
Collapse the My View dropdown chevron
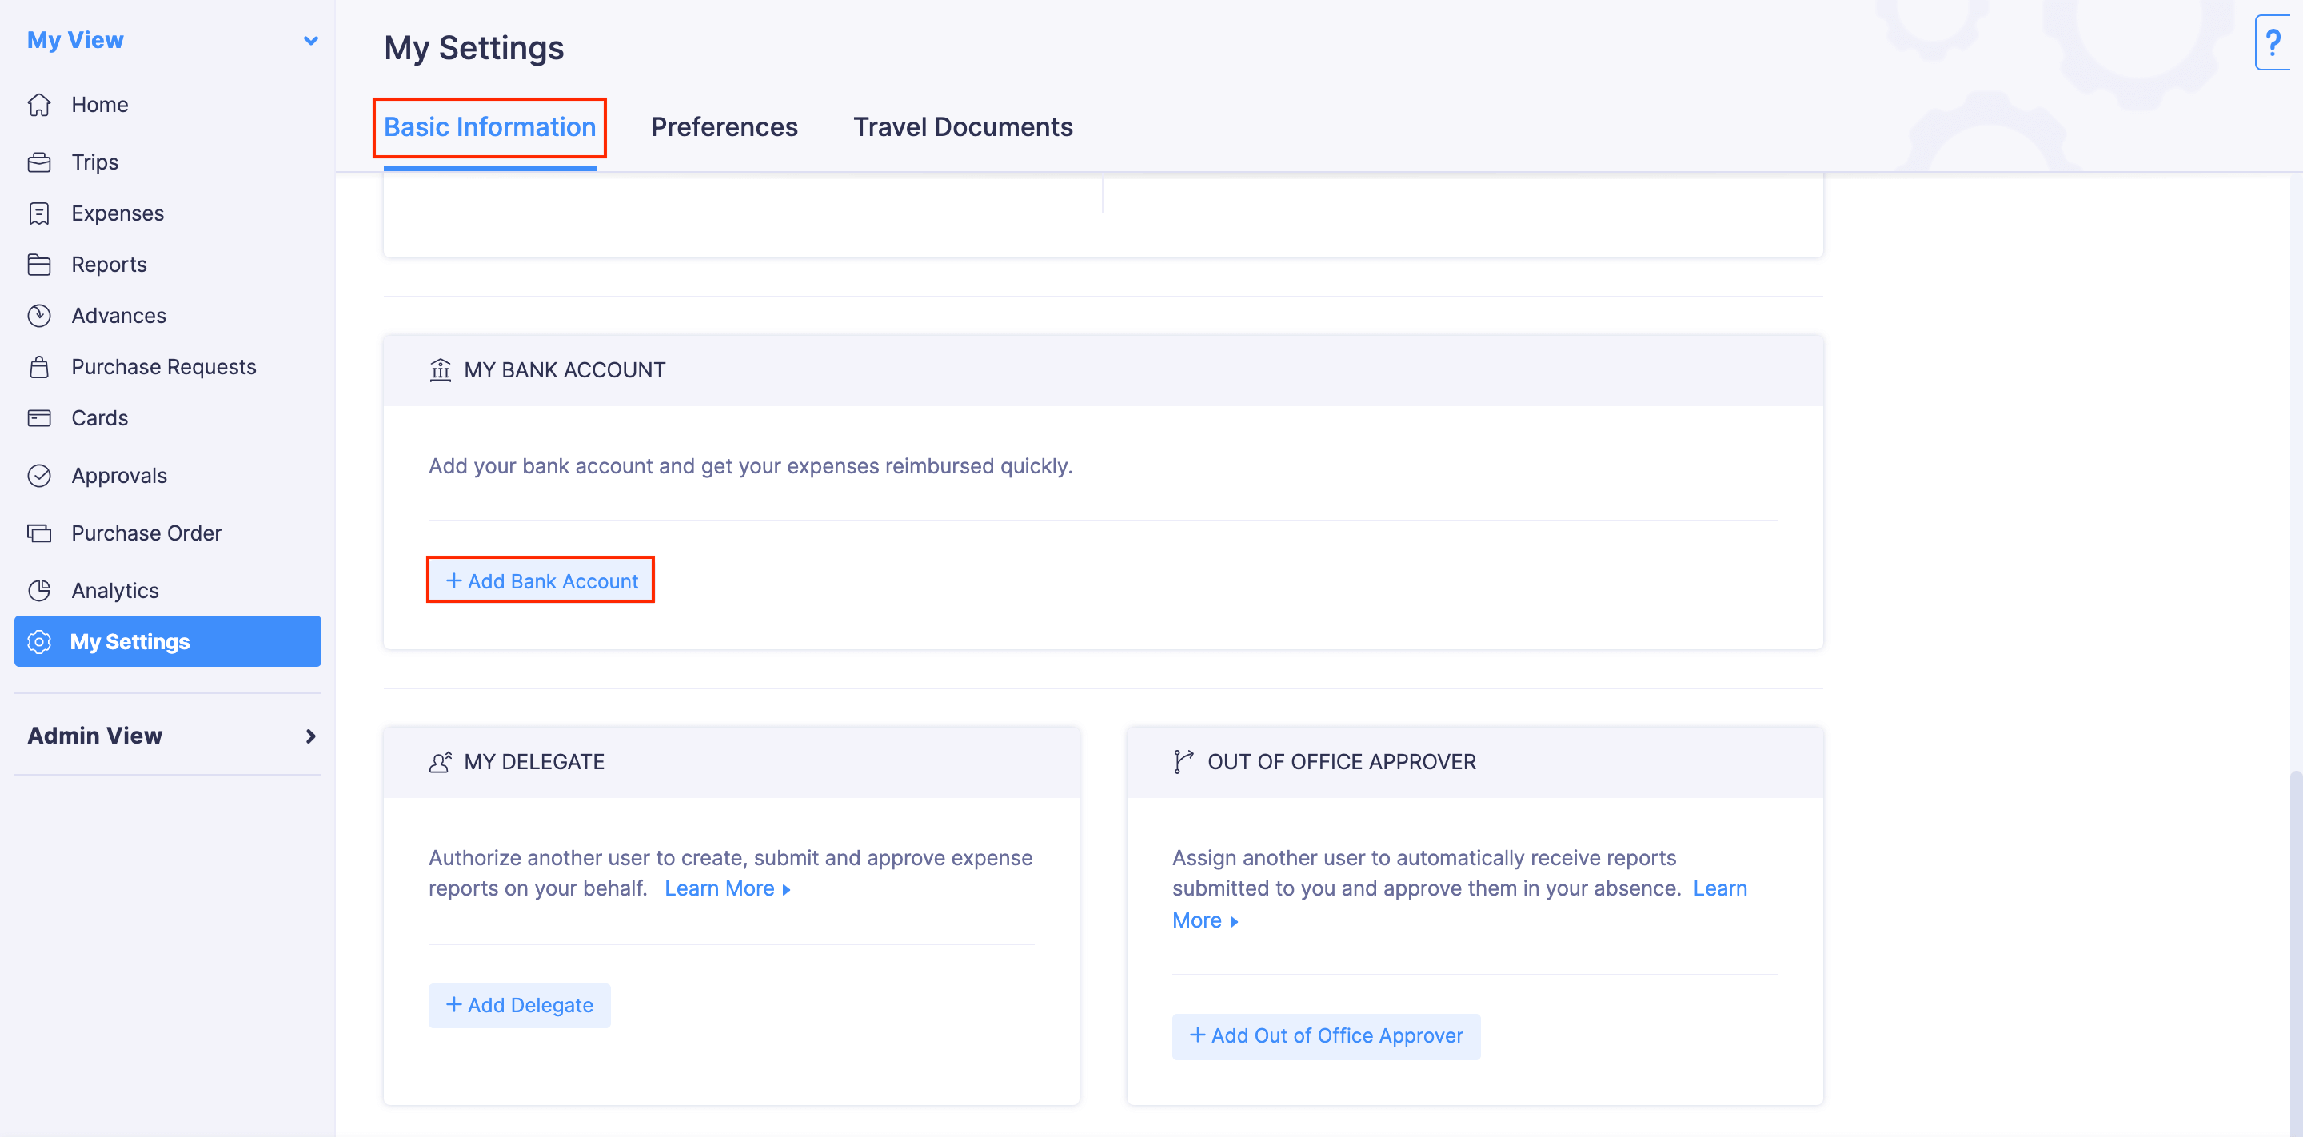pyautogui.click(x=310, y=40)
